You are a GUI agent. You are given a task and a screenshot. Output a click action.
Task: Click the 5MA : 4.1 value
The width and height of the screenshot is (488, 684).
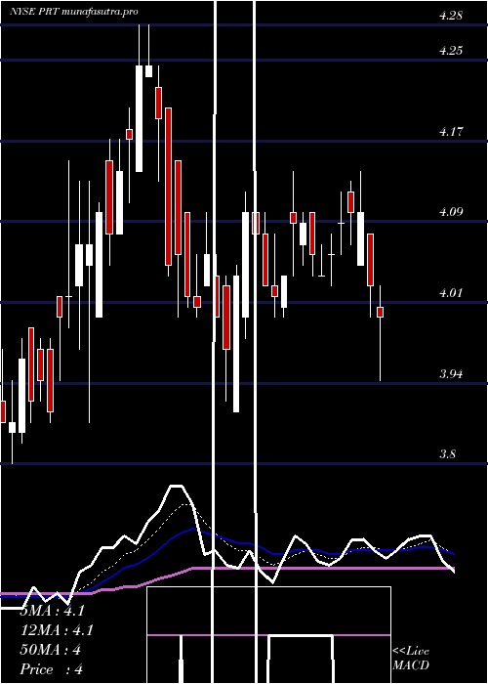(52, 611)
